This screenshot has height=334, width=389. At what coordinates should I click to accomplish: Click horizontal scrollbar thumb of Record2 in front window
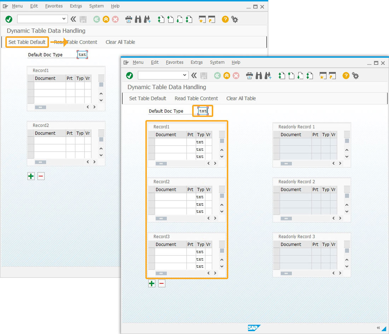point(161,219)
